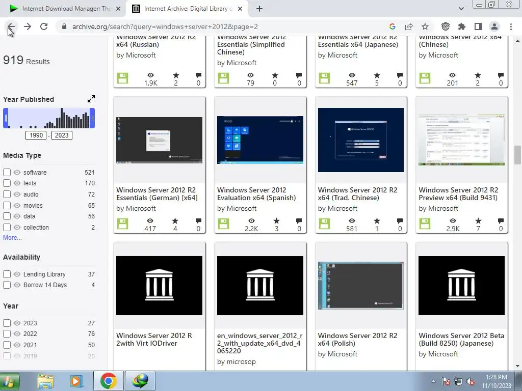The width and height of the screenshot is (522, 391).
Task: Open Windows Explorer from the taskbar
Action: 45,381
